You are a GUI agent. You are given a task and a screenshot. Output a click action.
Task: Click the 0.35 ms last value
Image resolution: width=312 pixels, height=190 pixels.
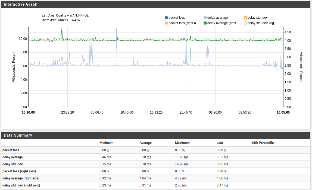point(223,165)
